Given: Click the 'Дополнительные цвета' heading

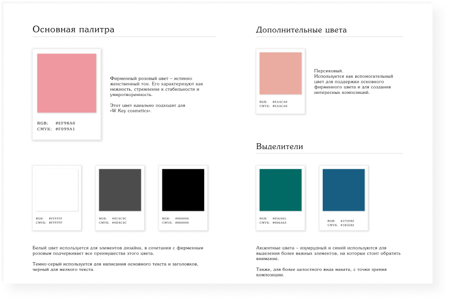Looking at the screenshot, I should click(301, 30).
